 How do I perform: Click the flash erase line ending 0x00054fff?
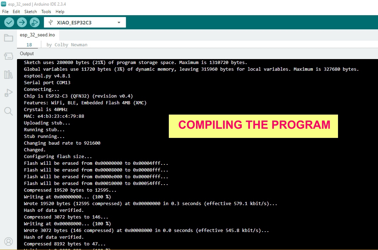(96, 184)
